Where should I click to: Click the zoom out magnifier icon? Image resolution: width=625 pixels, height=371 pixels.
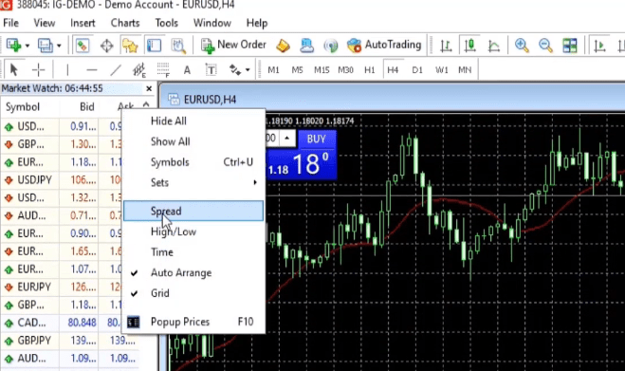coord(545,46)
